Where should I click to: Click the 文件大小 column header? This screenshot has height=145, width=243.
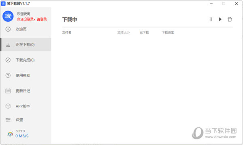124,33
